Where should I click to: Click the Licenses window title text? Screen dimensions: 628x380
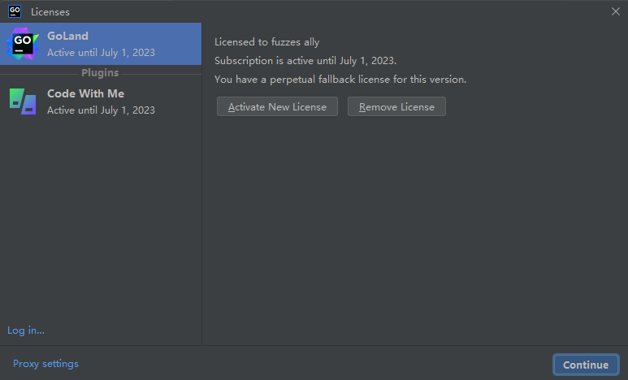point(50,12)
